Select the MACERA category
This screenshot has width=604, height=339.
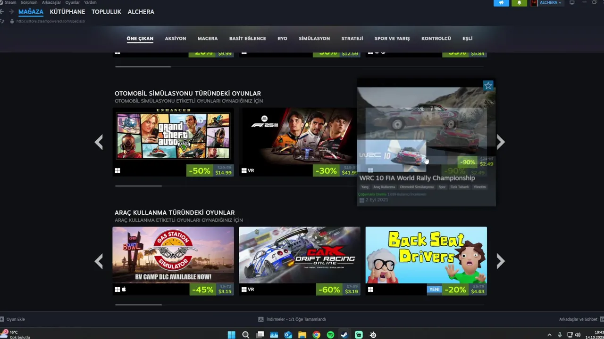[x=208, y=39]
